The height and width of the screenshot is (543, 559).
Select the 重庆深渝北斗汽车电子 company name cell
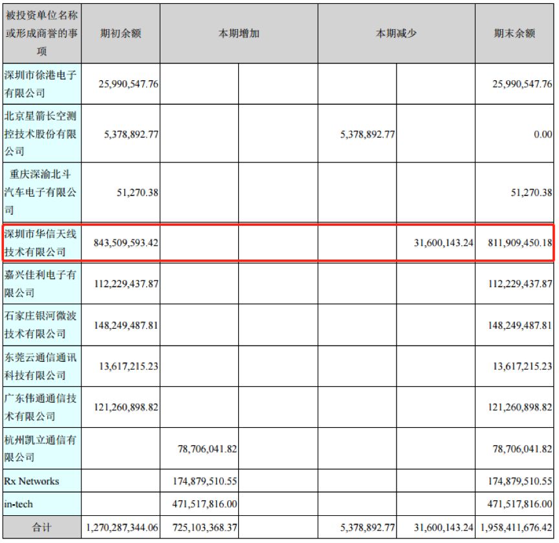pyautogui.click(x=41, y=192)
